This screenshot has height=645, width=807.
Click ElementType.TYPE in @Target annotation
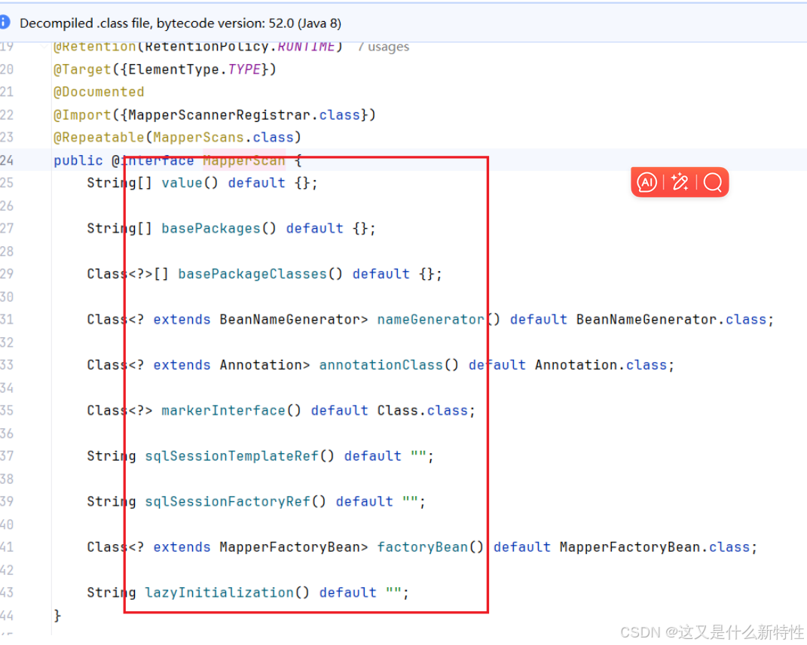click(x=194, y=69)
